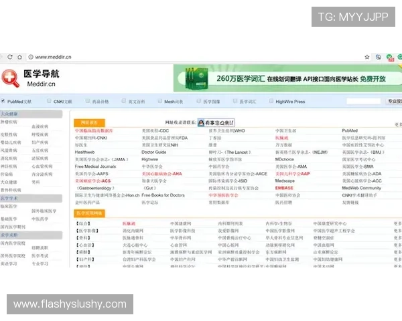Open the 国外临床医学 sidebar link

[44, 211]
